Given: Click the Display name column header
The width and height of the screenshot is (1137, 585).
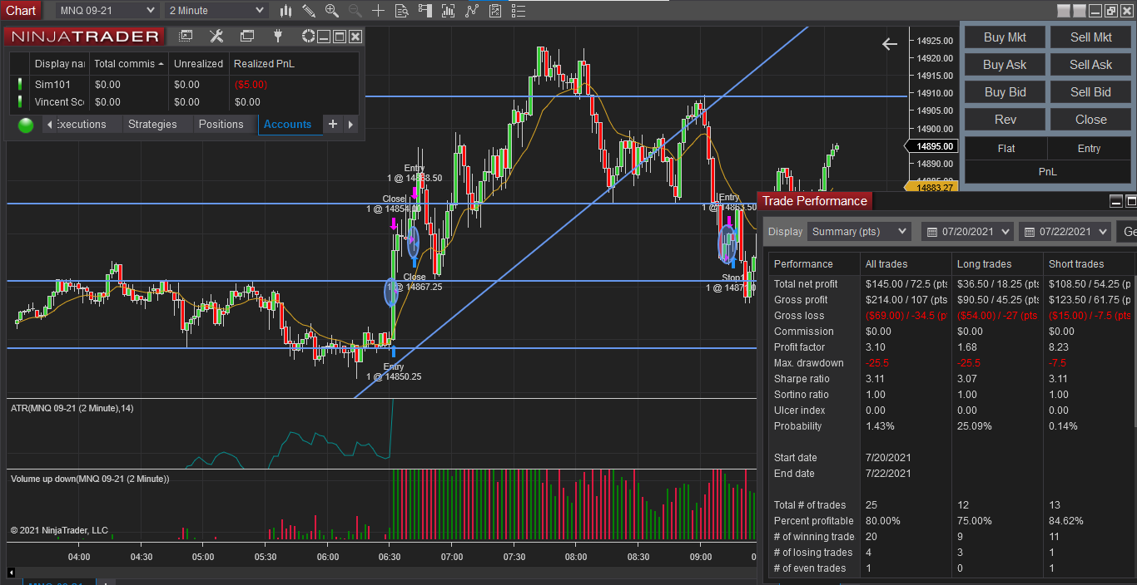Looking at the screenshot, I should (58, 64).
